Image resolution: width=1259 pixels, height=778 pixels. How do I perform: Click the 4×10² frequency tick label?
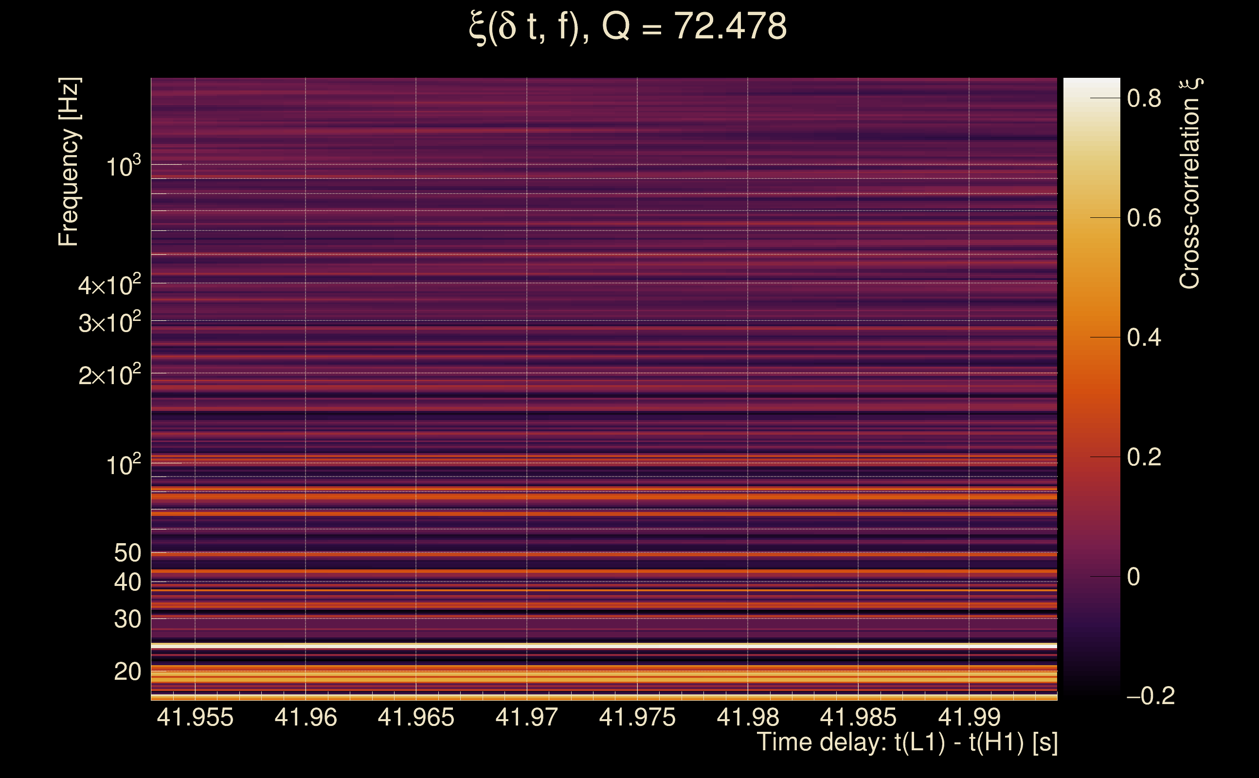pos(109,284)
